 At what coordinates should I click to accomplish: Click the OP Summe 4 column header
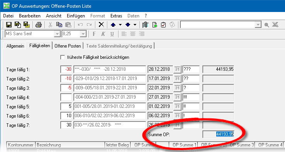(x=269, y=145)
